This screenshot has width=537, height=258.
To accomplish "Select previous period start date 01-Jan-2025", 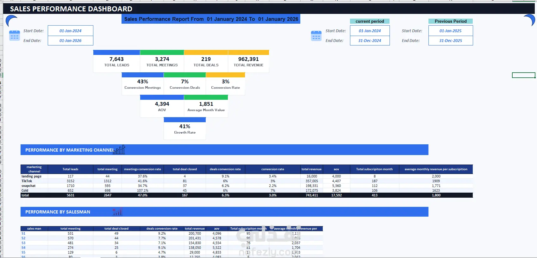I will (x=451, y=31).
